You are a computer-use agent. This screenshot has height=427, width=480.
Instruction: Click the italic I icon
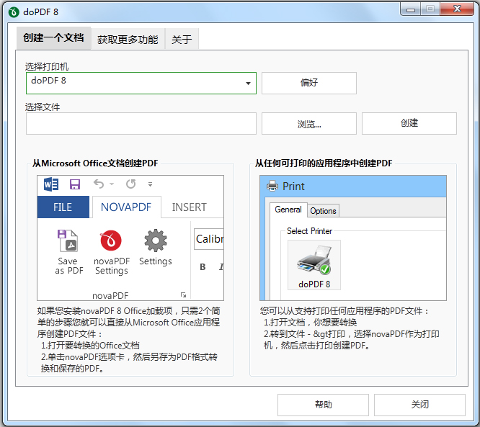221,267
